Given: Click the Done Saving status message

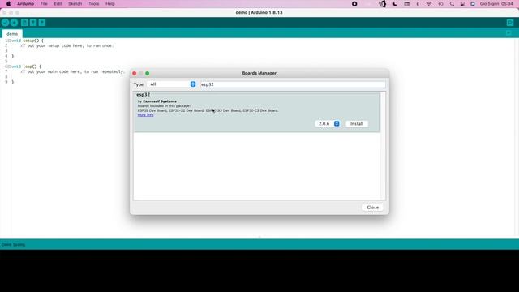Looking at the screenshot, I should click(x=14, y=245).
